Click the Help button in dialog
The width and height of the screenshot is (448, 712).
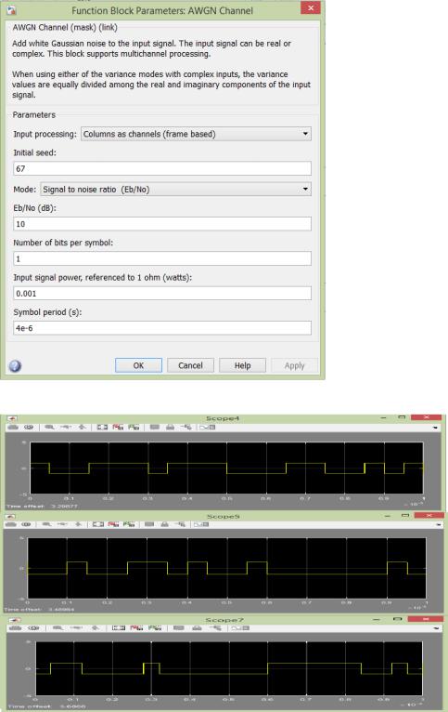[242, 365]
